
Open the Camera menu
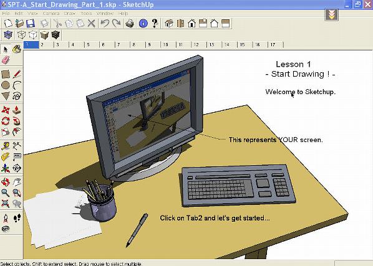51,14
